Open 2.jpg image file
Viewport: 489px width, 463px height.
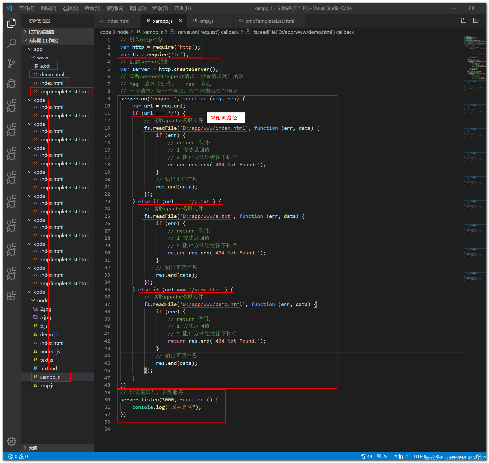[57, 309]
